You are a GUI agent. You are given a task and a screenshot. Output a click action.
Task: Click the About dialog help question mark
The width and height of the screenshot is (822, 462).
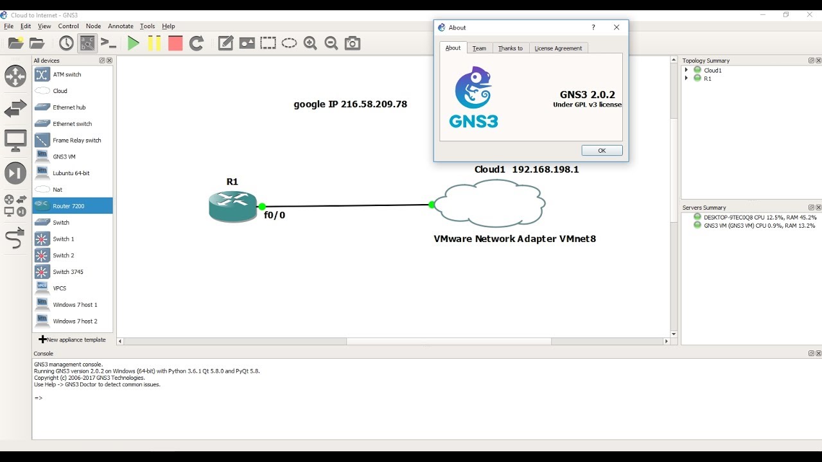click(593, 28)
